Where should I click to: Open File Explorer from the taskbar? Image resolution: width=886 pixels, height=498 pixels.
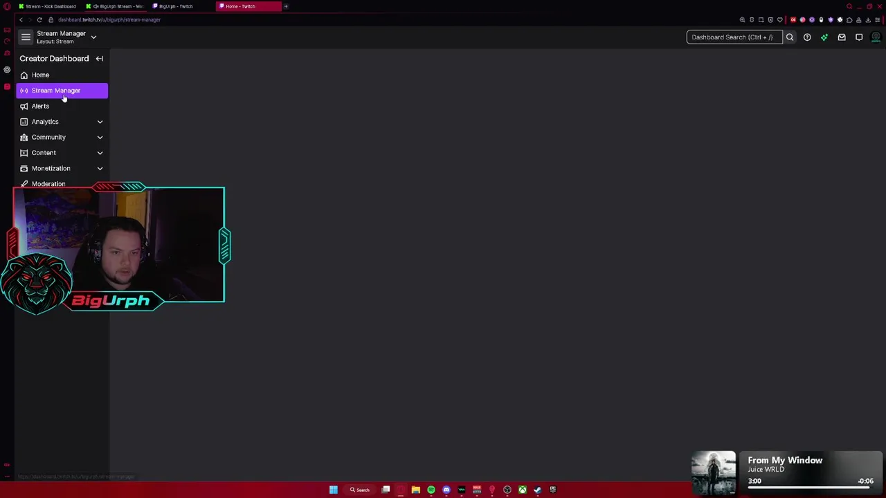pos(416,490)
